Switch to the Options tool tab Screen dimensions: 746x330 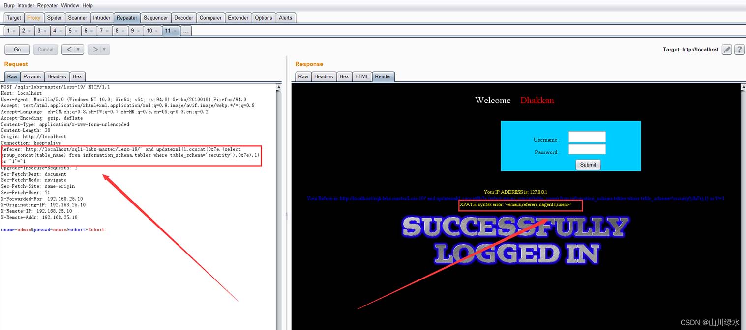263,18
